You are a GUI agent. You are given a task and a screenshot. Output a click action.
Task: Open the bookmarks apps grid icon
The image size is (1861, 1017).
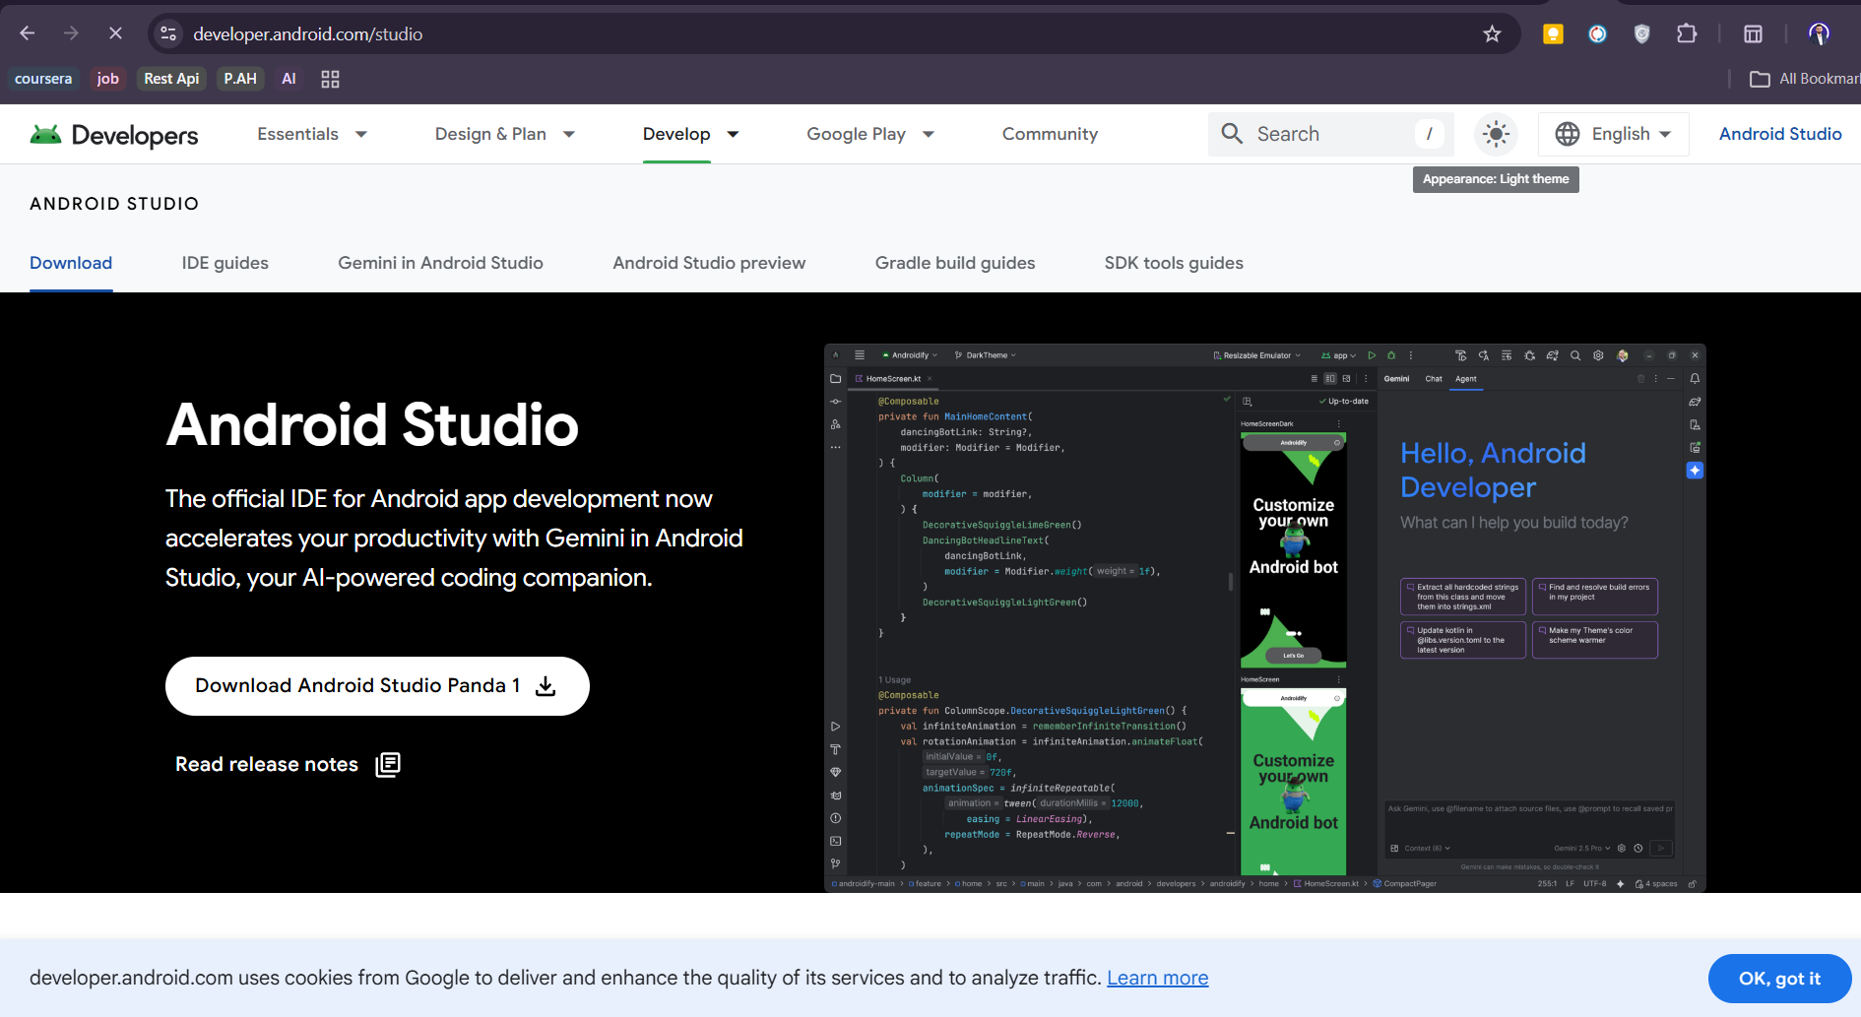pyautogui.click(x=330, y=79)
